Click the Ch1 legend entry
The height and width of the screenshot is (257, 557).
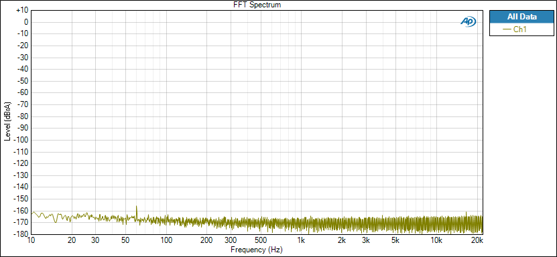(x=521, y=29)
